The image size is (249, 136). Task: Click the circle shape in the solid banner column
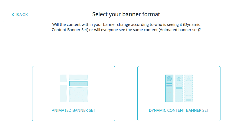[x=169, y=79]
